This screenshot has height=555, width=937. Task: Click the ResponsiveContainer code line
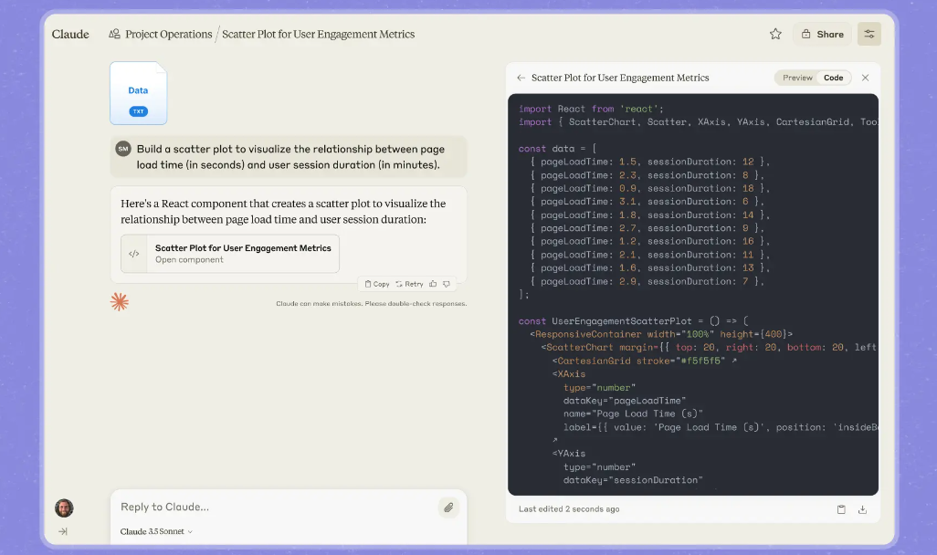661,334
